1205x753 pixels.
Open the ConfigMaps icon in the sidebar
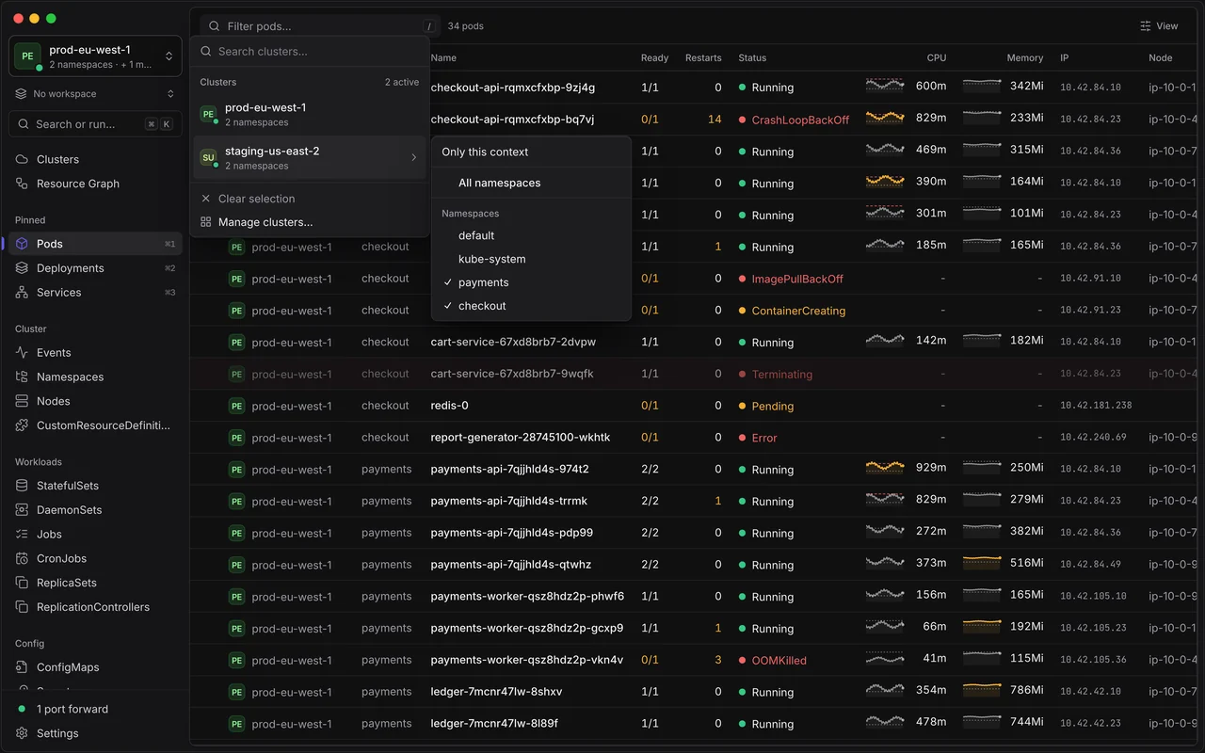pos(22,667)
